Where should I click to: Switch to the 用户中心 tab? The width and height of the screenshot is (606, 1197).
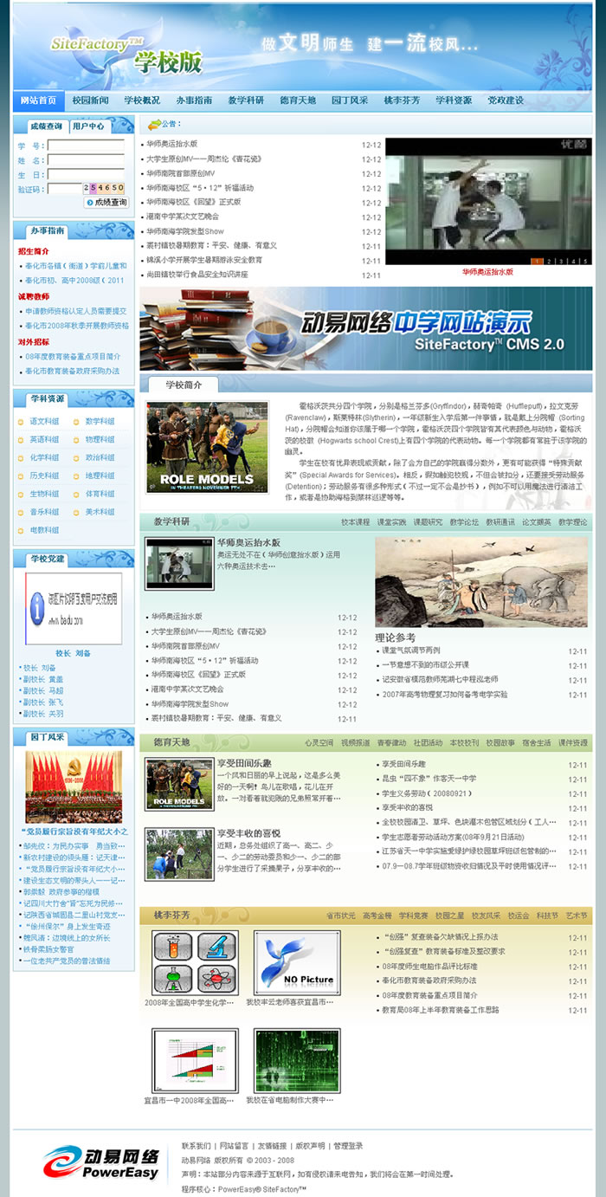point(88,126)
